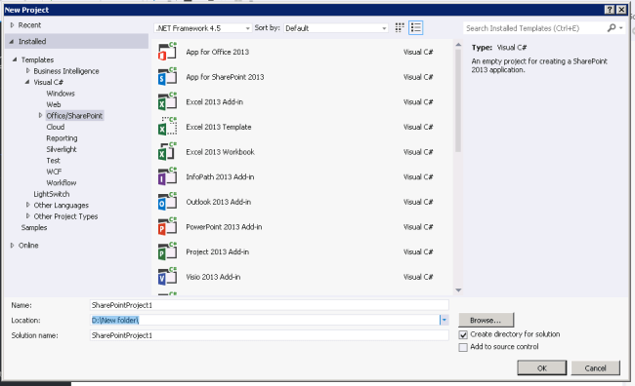Screen dimensions: 635x386
Task: Collapse the Templates tree node
Action: click(x=15, y=59)
